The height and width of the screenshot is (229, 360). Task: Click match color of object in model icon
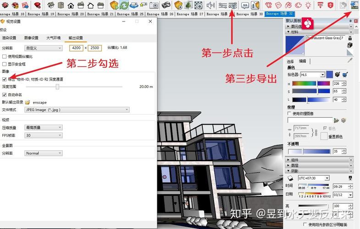coord(337,75)
